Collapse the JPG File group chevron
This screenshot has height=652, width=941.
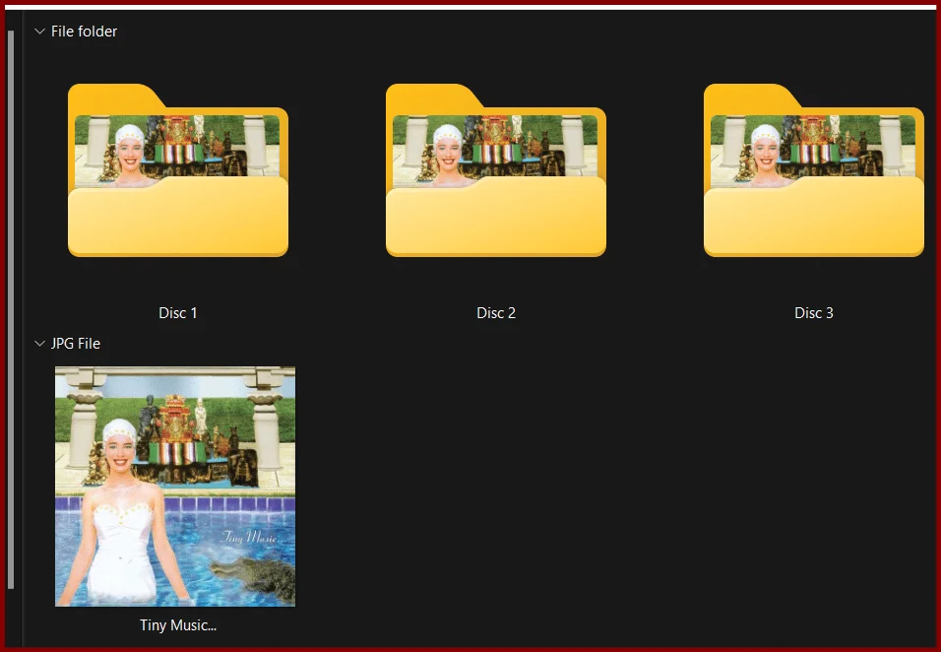(x=39, y=344)
